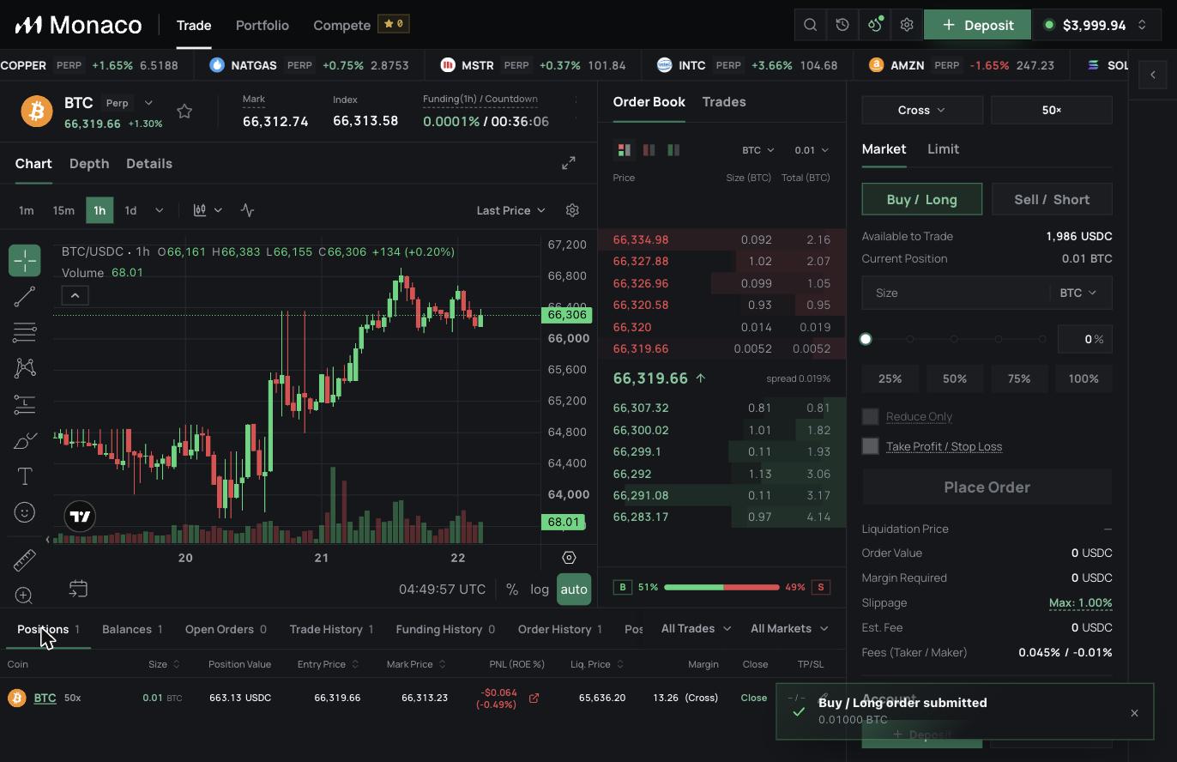Viewport: 1177px width, 762px height.
Task: Open Trade History tab
Action: pos(331,629)
